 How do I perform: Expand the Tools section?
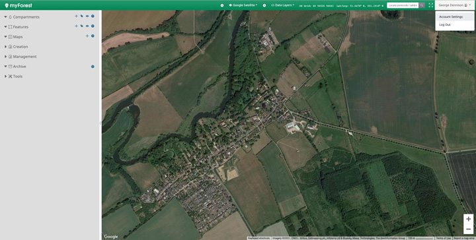pos(5,76)
